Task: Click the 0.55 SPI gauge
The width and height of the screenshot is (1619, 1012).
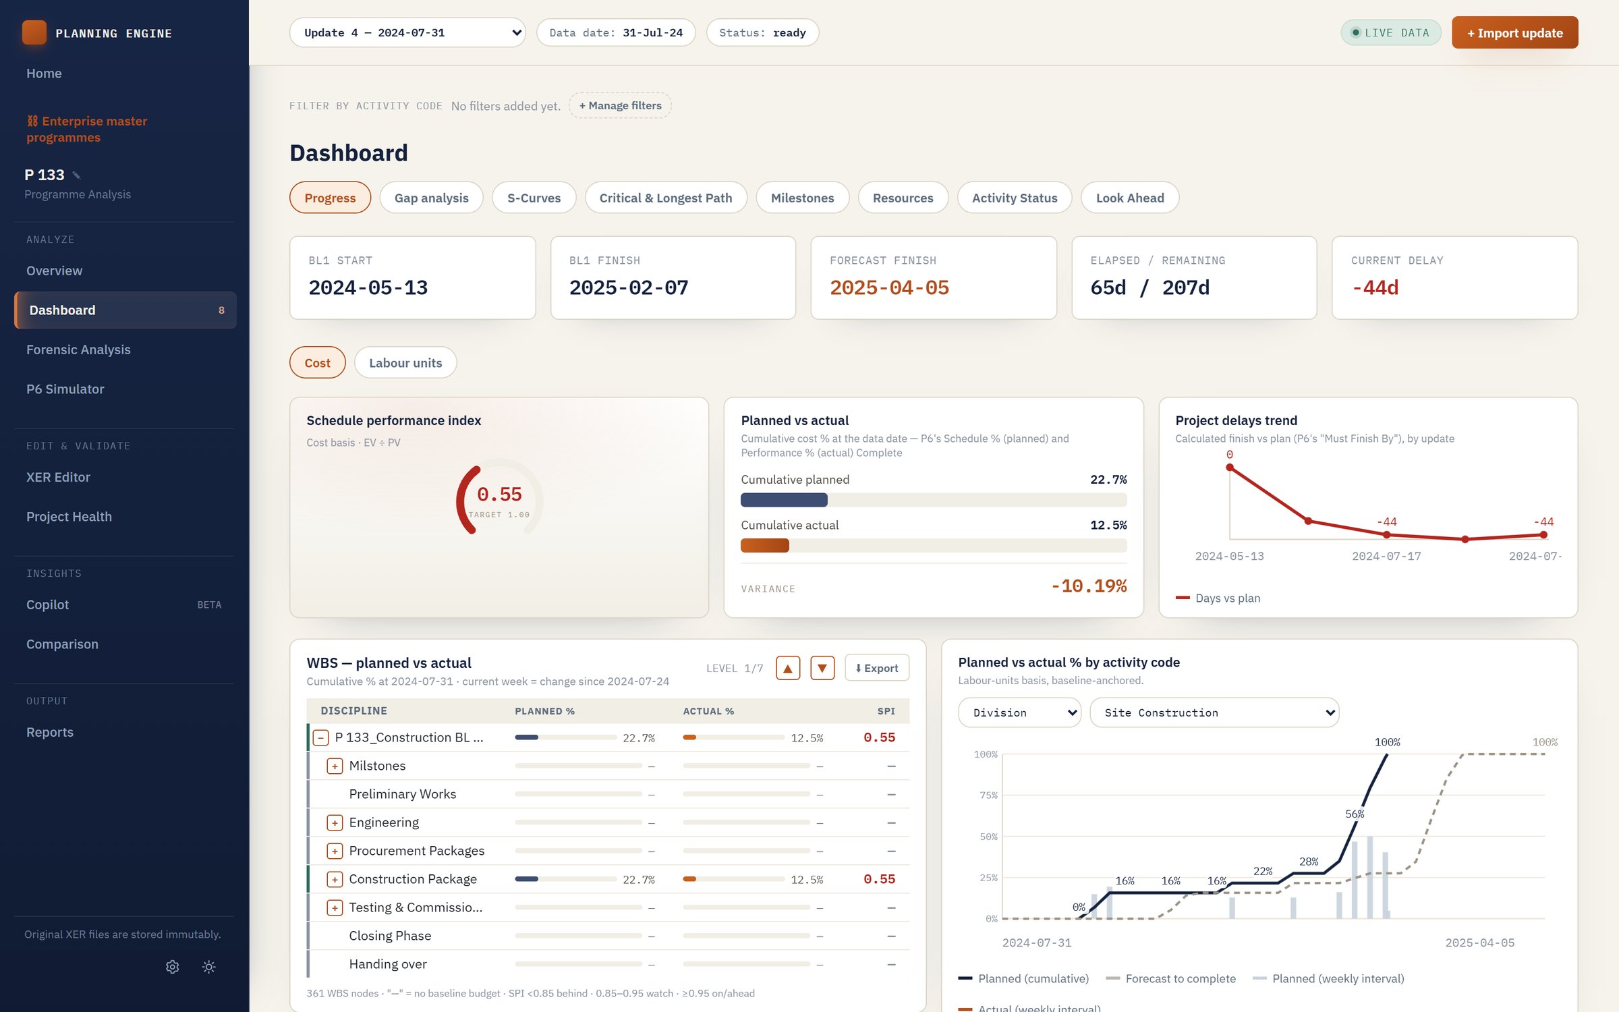Action: click(499, 498)
